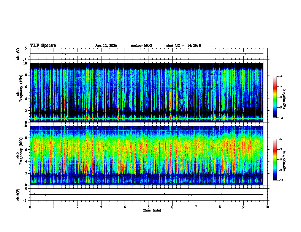Click ch.2 frequency tick label '2'
The width and height of the screenshot is (301, 232).
pos(27,173)
